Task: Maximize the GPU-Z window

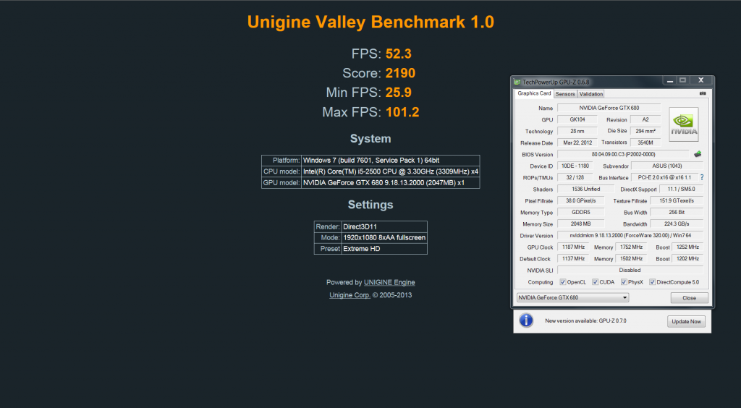Action: pyautogui.click(x=683, y=81)
